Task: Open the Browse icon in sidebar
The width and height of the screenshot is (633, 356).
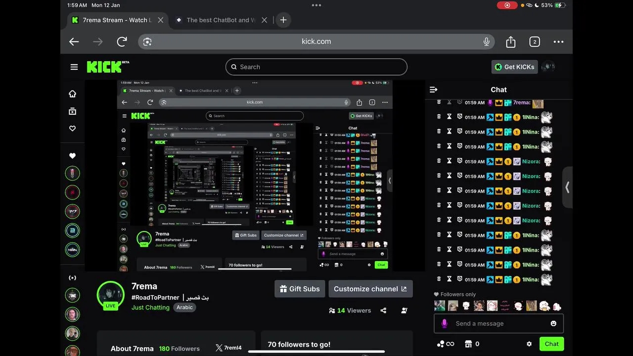Action: pyautogui.click(x=73, y=111)
